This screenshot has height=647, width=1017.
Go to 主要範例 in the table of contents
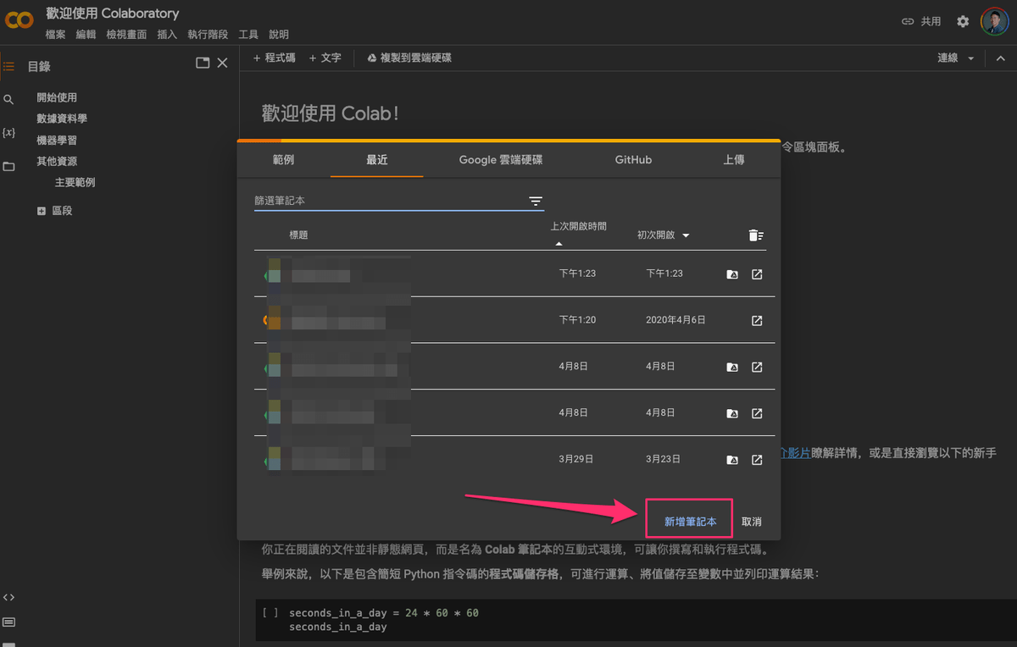click(75, 182)
